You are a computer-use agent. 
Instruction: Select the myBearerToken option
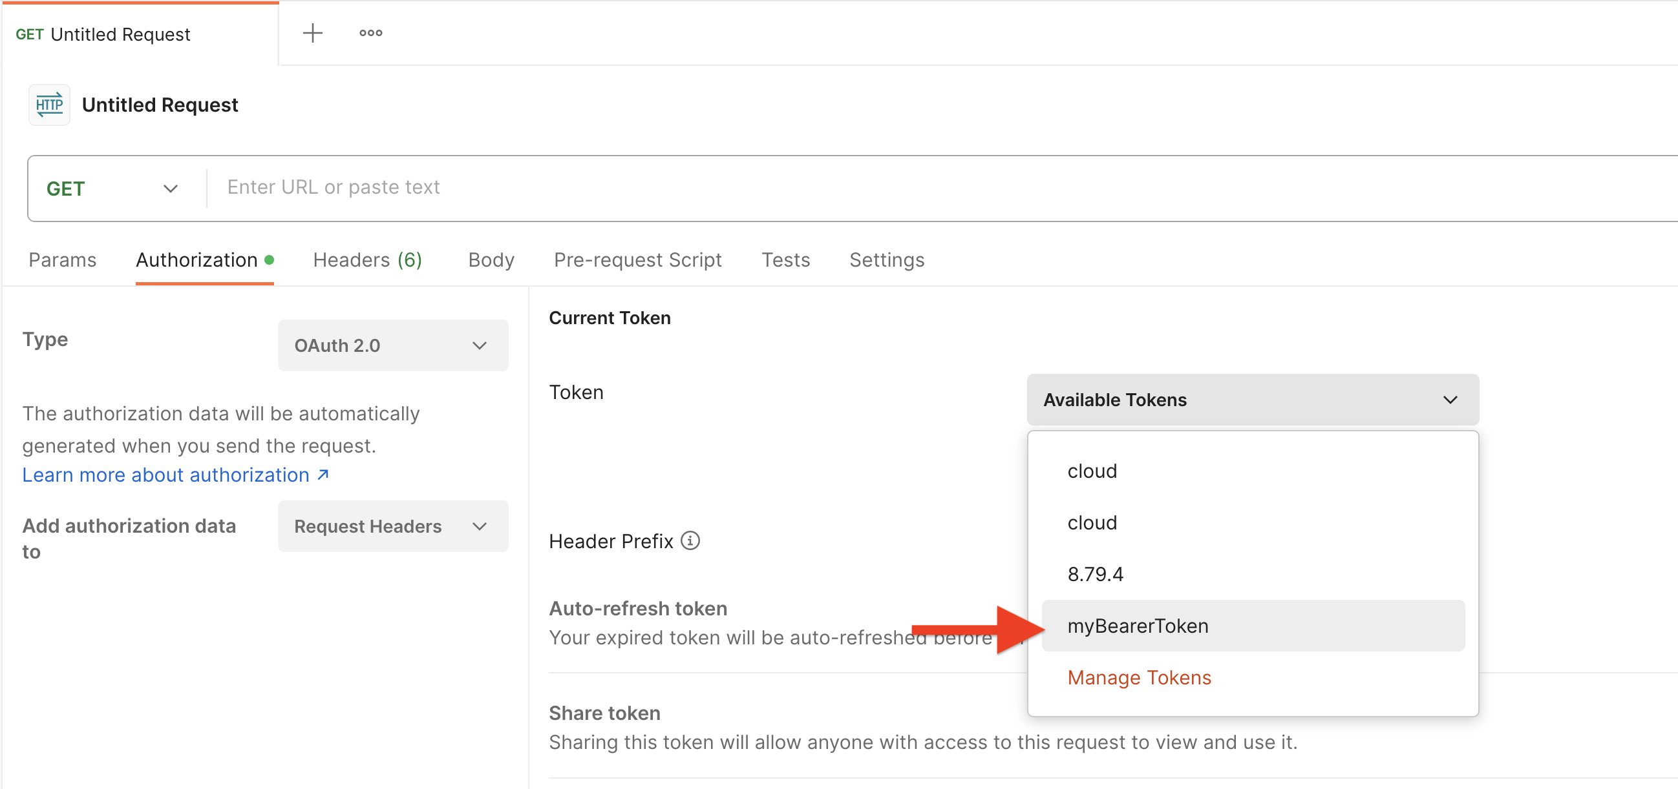pos(1138,625)
